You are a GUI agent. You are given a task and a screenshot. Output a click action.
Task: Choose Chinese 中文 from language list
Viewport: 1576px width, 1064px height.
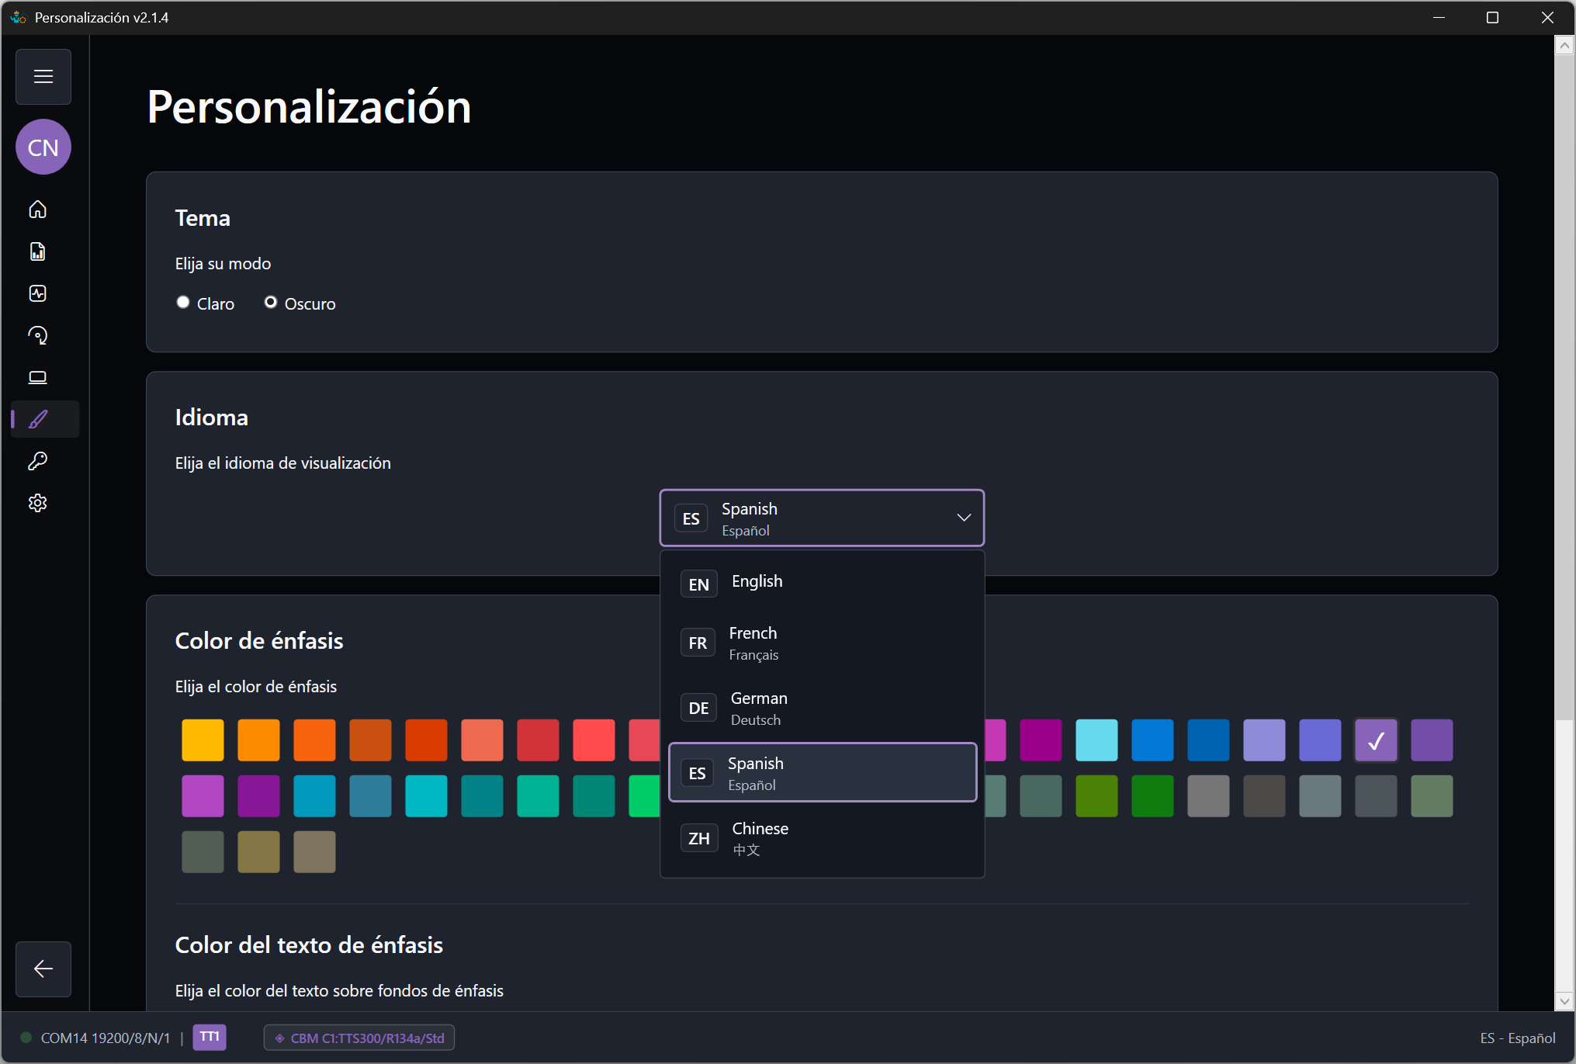(x=822, y=838)
